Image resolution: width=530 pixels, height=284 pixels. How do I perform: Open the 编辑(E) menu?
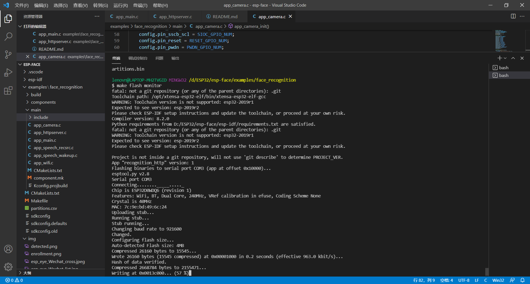[x=41, y=5]
